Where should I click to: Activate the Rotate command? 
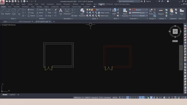coord(40,10)
